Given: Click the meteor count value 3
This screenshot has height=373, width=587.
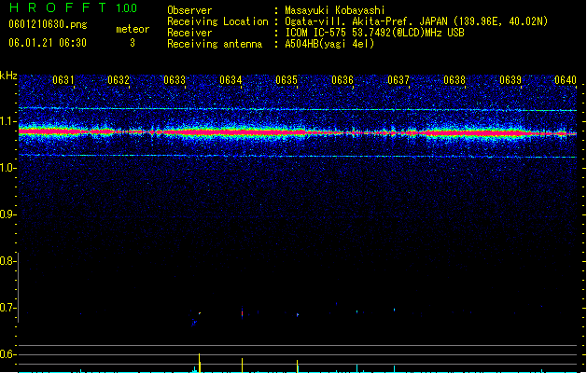Looking at the screenshot, I should (133, 43).
